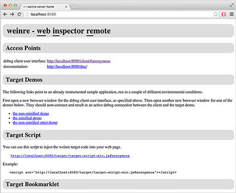
Task: Open the debug client user interface link
Action: pyautogui.click(x=79, y=61)
